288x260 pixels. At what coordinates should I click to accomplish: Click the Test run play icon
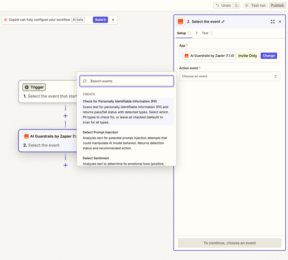pyautogui.click(x=247, y=6)
